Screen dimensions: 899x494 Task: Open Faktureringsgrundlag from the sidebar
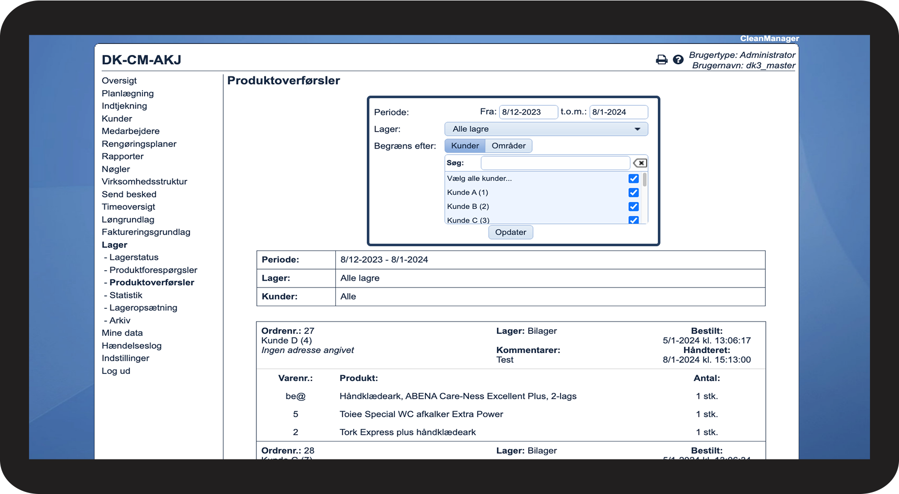pos(146,233)
